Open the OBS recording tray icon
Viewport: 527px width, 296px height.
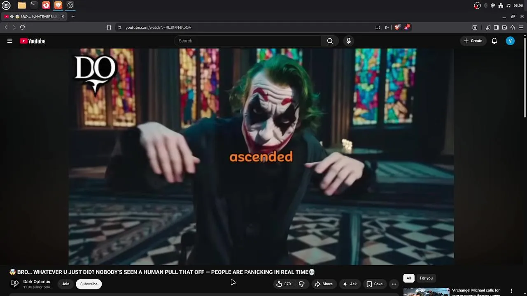click(x=477, y=5)
